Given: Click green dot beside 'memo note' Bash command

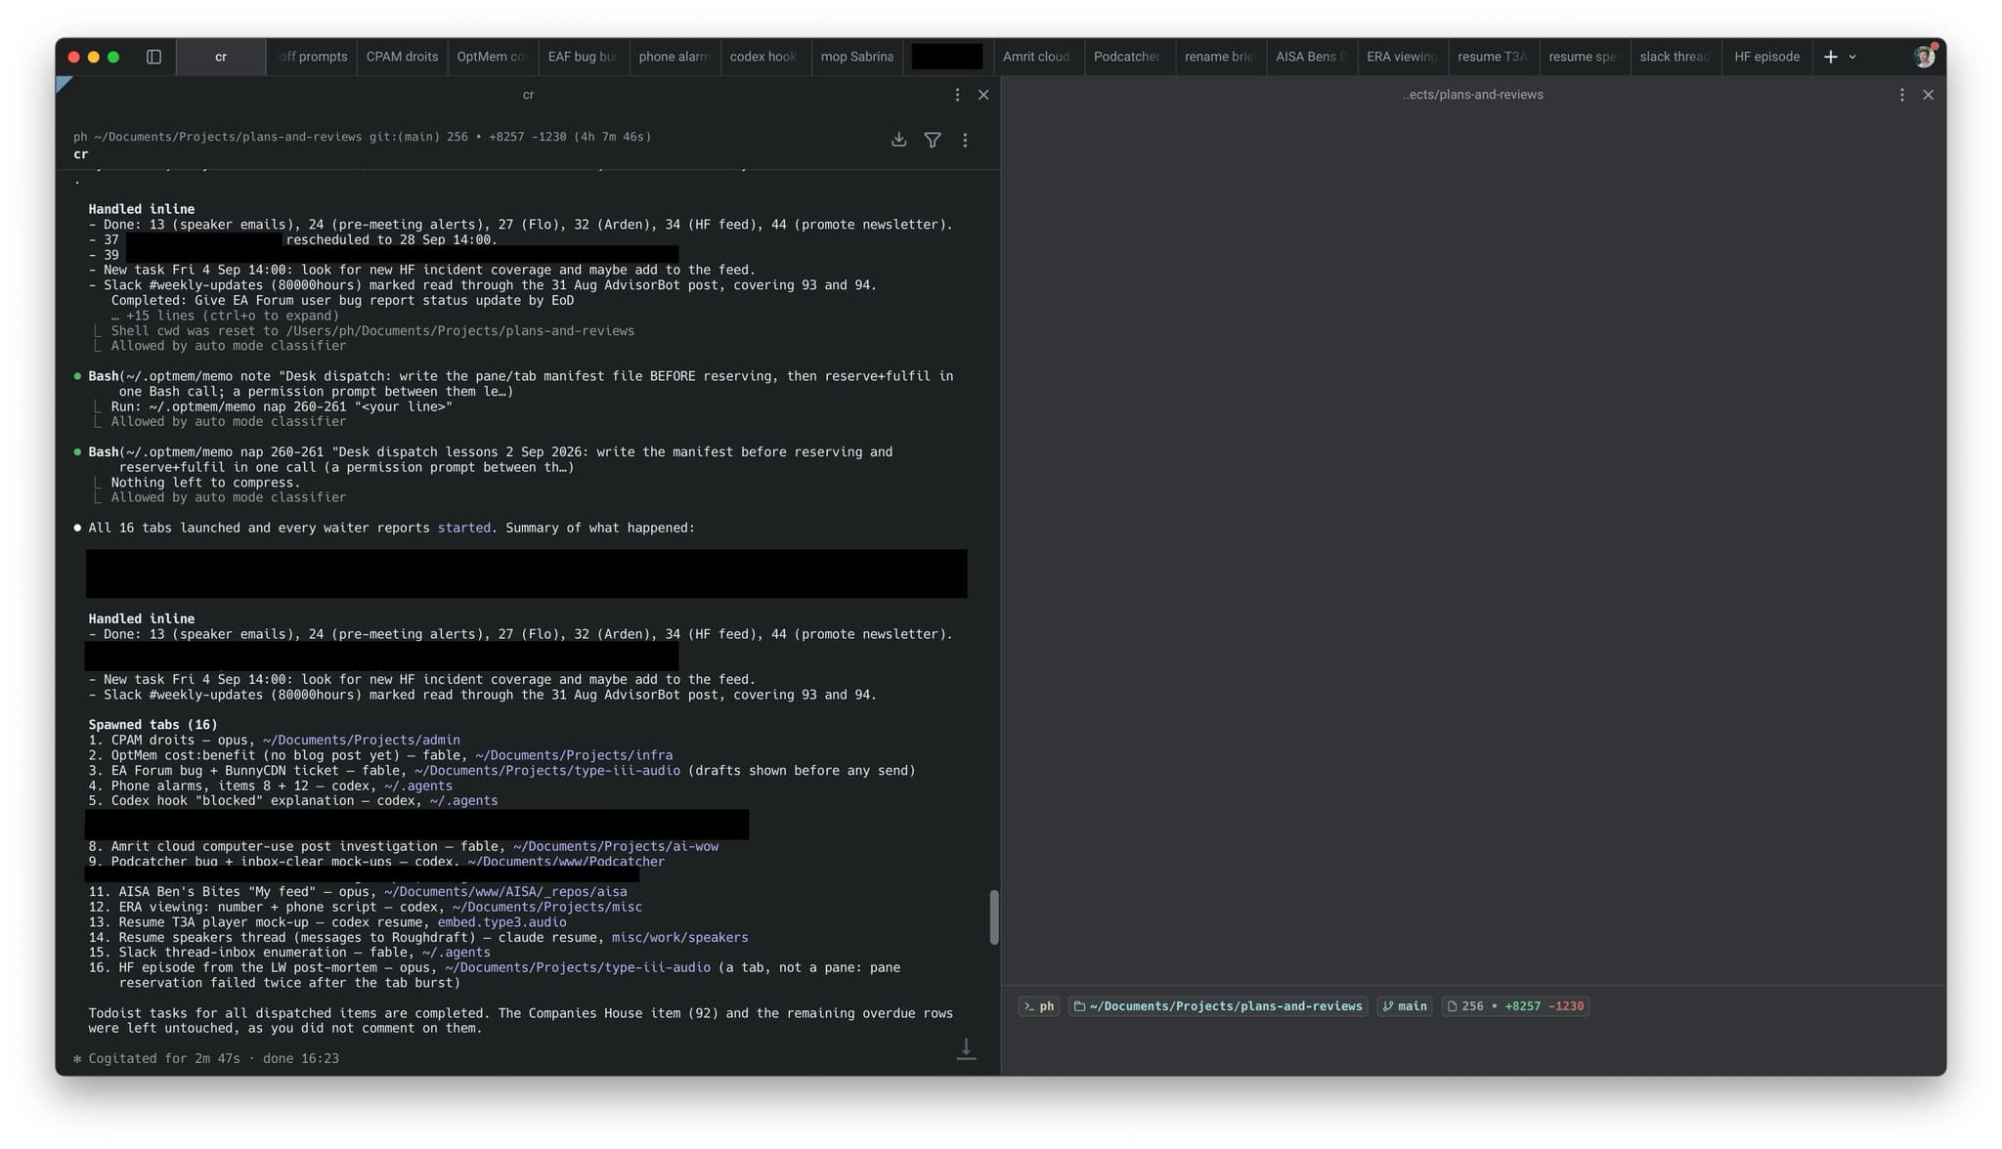Looking at the screenshot, I should point(77,376).
